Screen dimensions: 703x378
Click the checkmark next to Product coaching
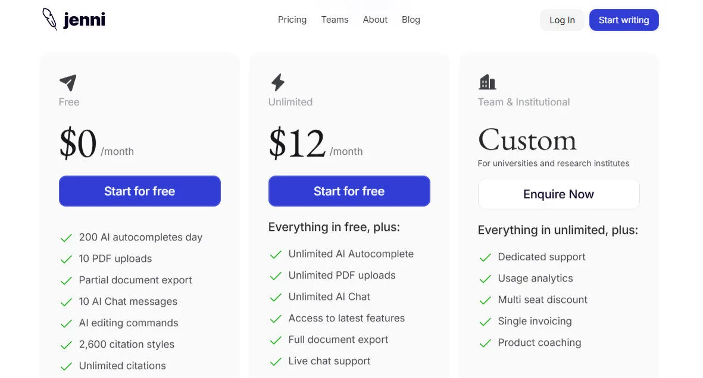485,342
